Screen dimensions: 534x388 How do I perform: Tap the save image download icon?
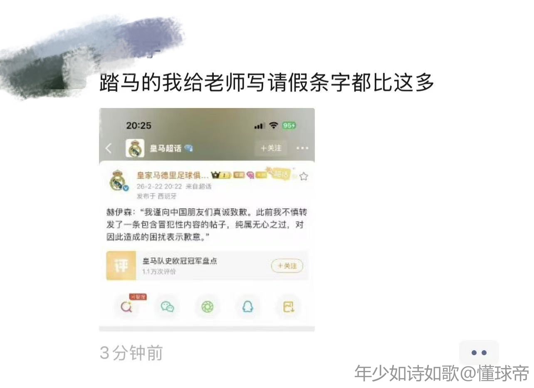[x=289, y=307]
